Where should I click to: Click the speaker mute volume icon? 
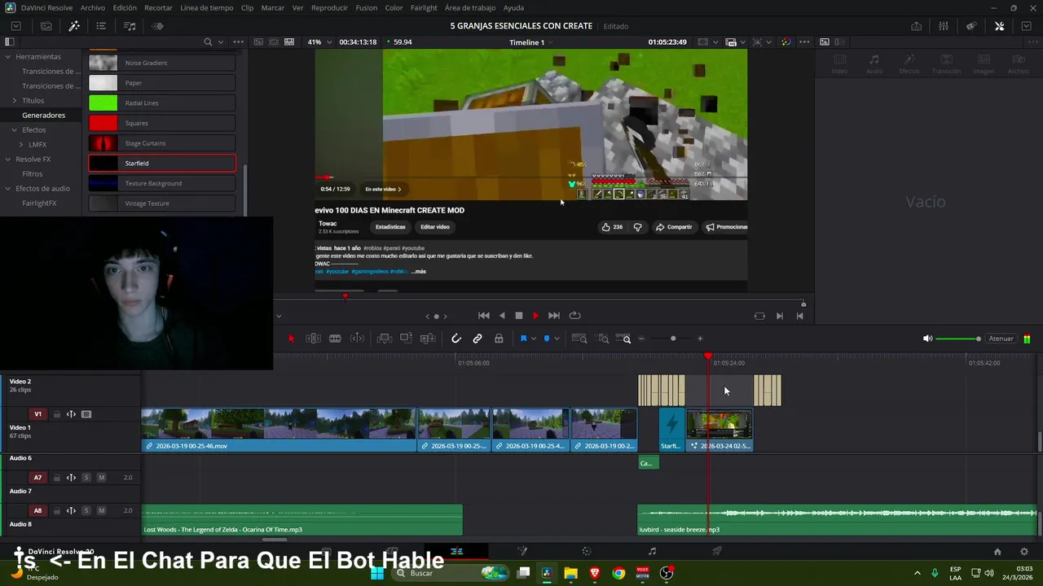click(x=927, y=339)
